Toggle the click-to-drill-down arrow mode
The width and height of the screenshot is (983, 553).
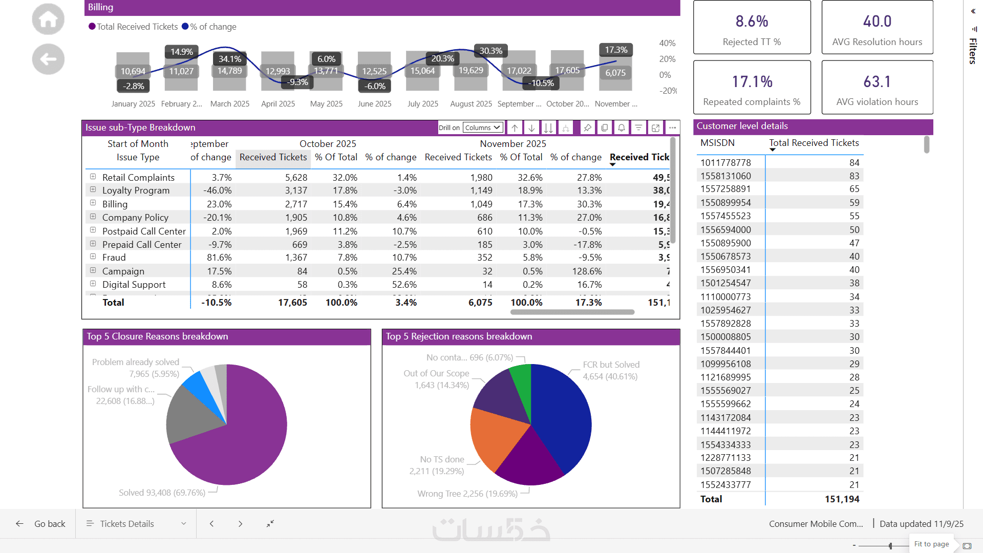click(x=531, y=127)
